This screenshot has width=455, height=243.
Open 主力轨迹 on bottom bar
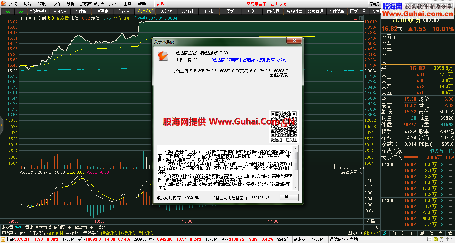click(x=73, y=233)
